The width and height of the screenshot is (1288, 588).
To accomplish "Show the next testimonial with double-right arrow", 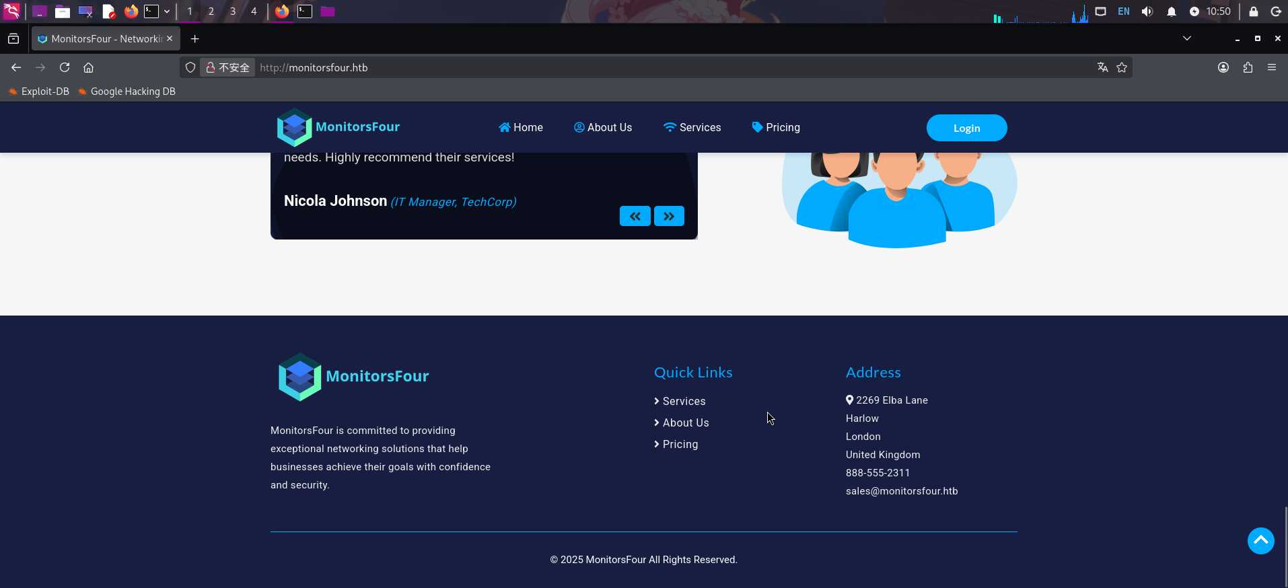I will tap(669, 216).
